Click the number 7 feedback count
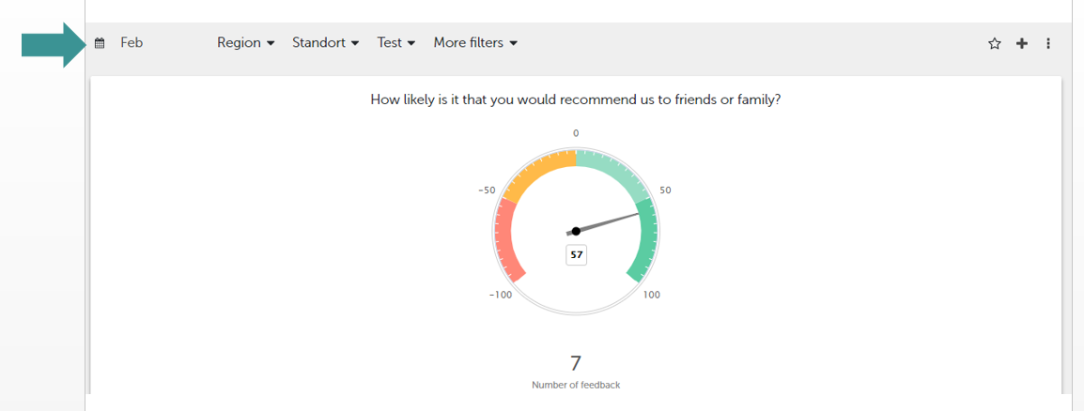 (575, 363)
